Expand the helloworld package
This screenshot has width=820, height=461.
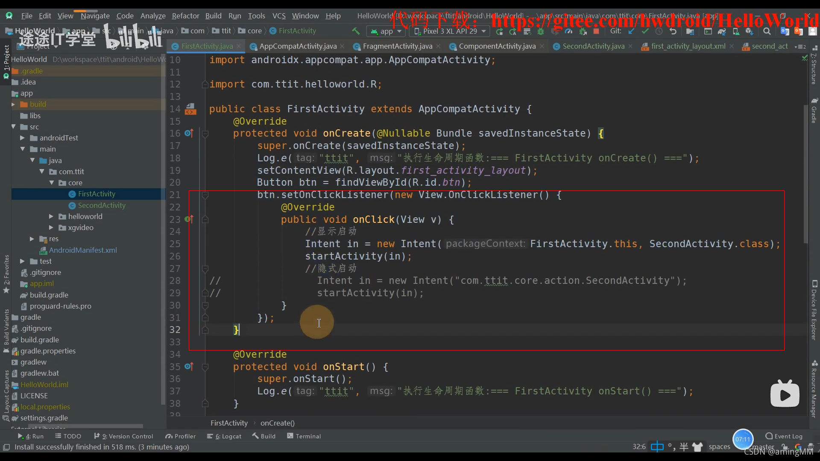[x=51, y=216]
